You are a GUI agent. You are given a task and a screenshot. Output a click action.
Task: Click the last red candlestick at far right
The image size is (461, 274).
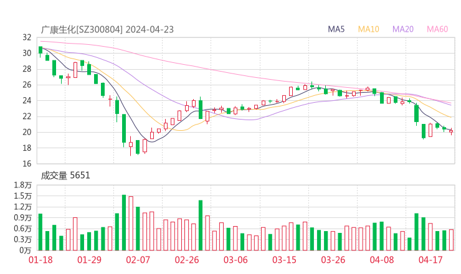click(x=451, y=131)
